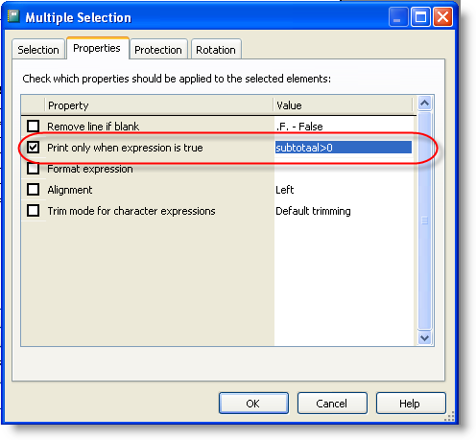Screen dimensions: 476x440
Task: Click the Multiple Selection title bar icon
Action: [13, 16]
